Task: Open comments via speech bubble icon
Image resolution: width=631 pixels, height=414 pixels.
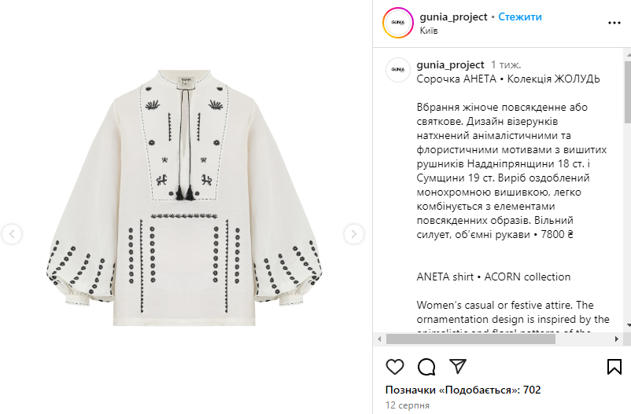Action: (x=426, y=367)
